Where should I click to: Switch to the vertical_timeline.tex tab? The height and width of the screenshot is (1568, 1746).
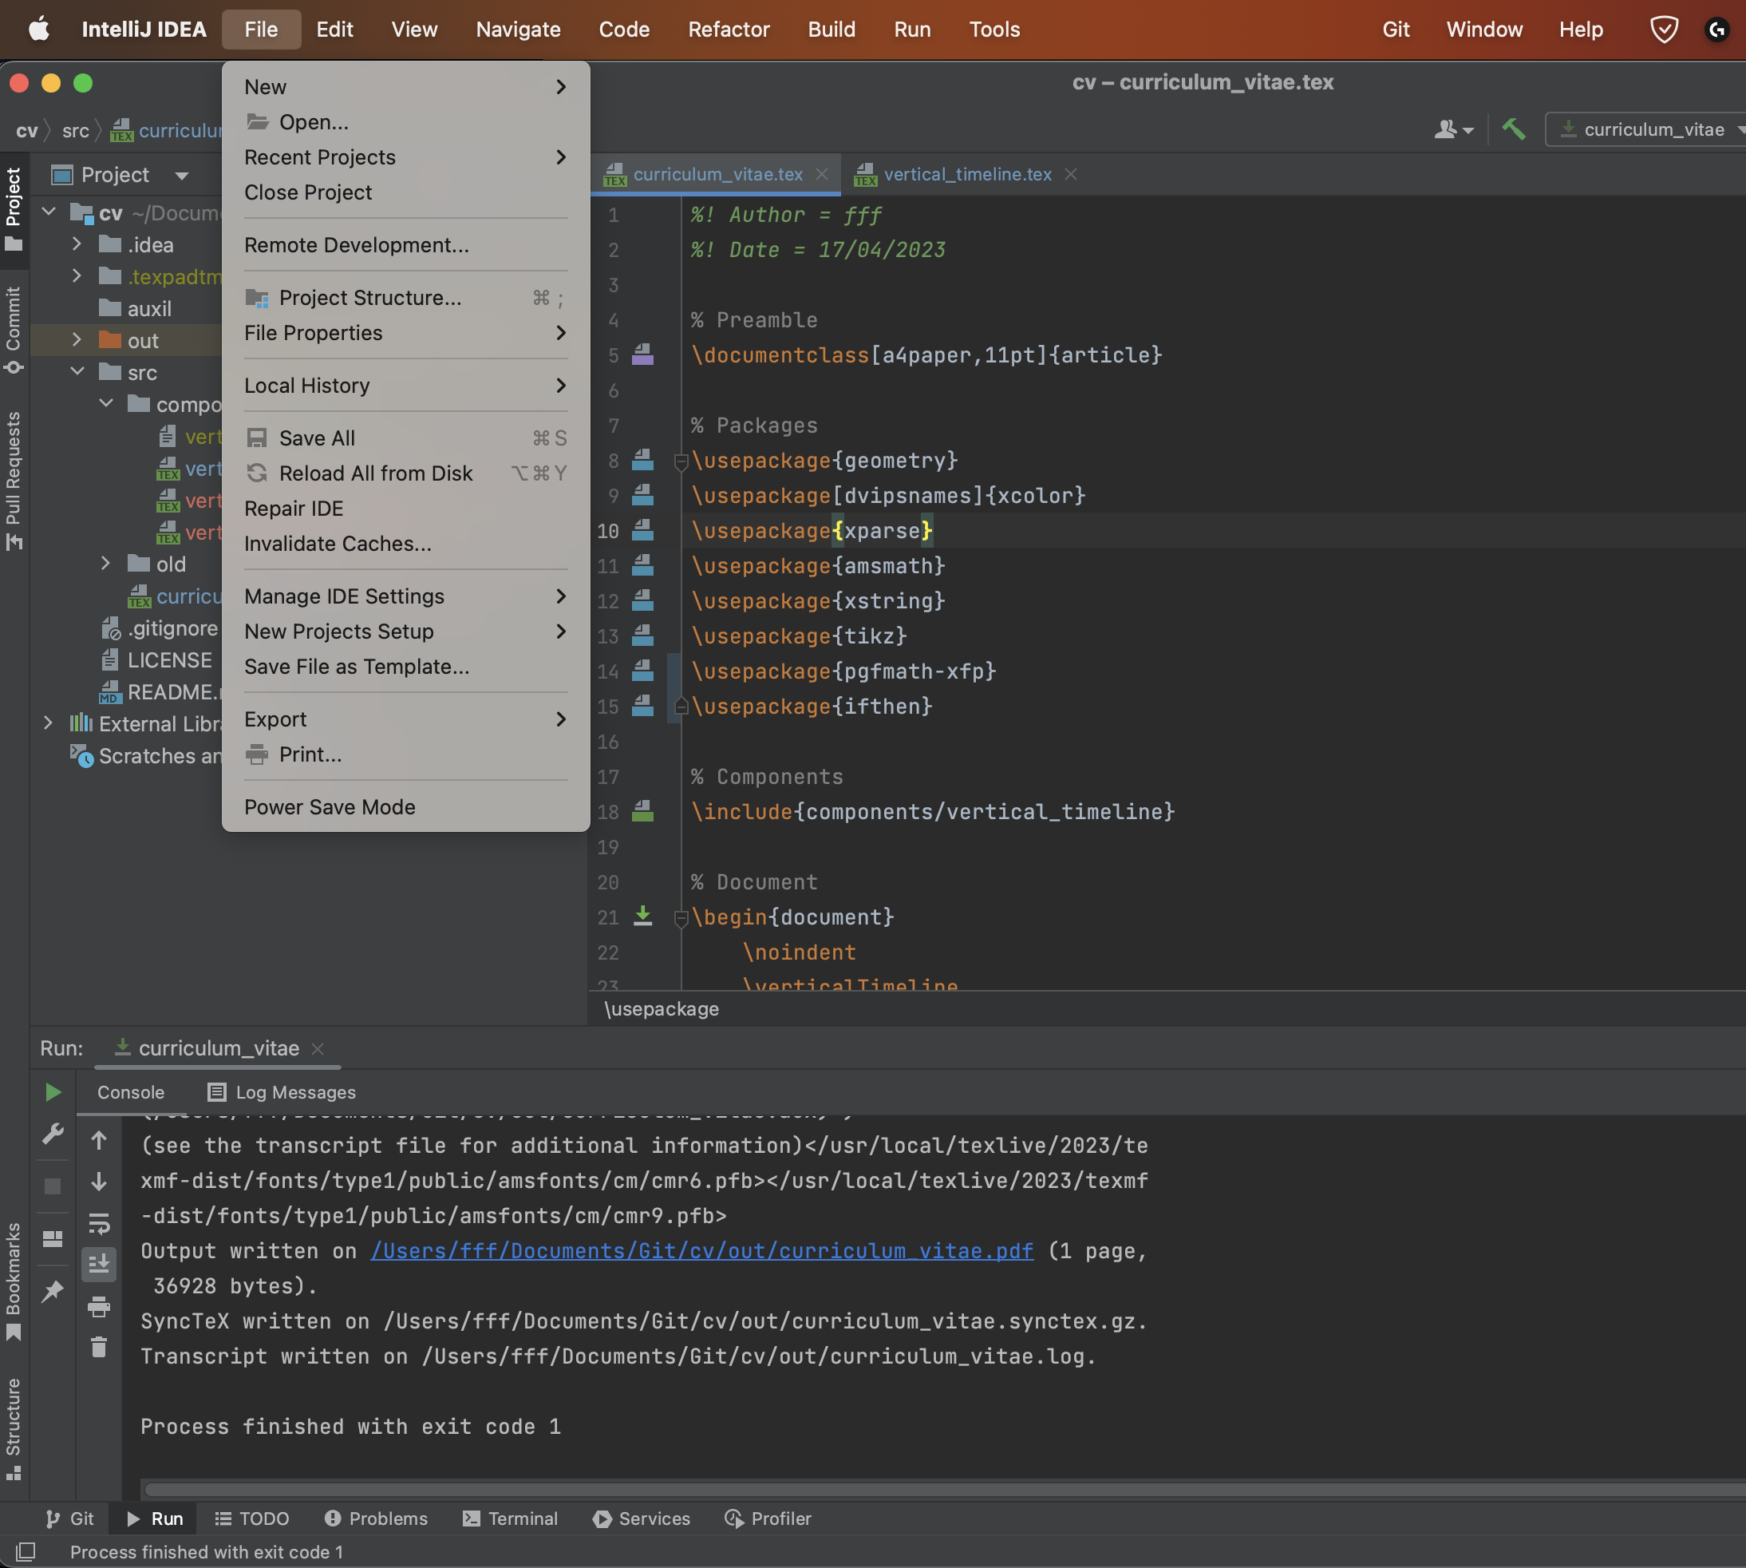click(966, 174)
